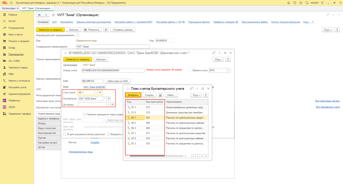The height and width of the screenshot is (184, 343).
Task: Click the paperclip attachments button
Action: (106, 29)
